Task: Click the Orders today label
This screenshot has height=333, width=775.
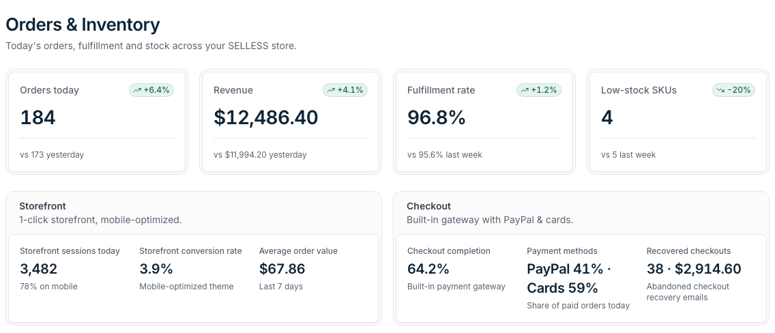Action: (x=49, y=90)
